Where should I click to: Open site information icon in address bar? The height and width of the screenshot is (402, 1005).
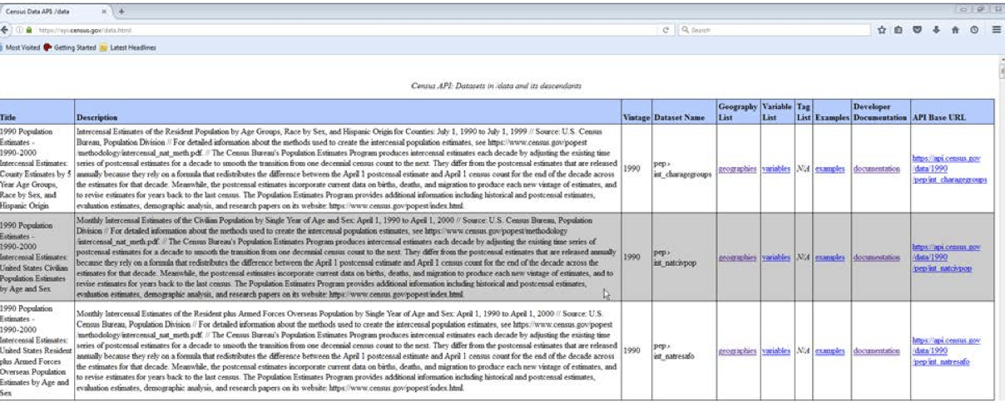tap(18, 30)
